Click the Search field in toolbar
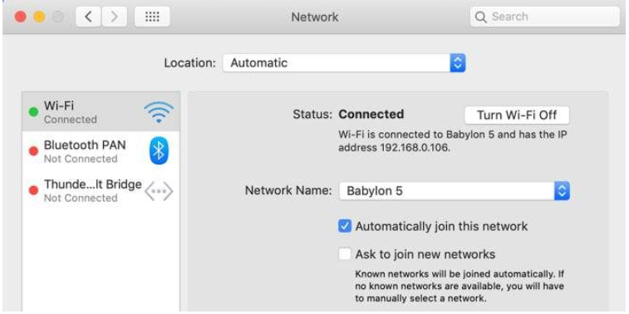629x314 pixels. pyautogui.click(x=545, y=17)
